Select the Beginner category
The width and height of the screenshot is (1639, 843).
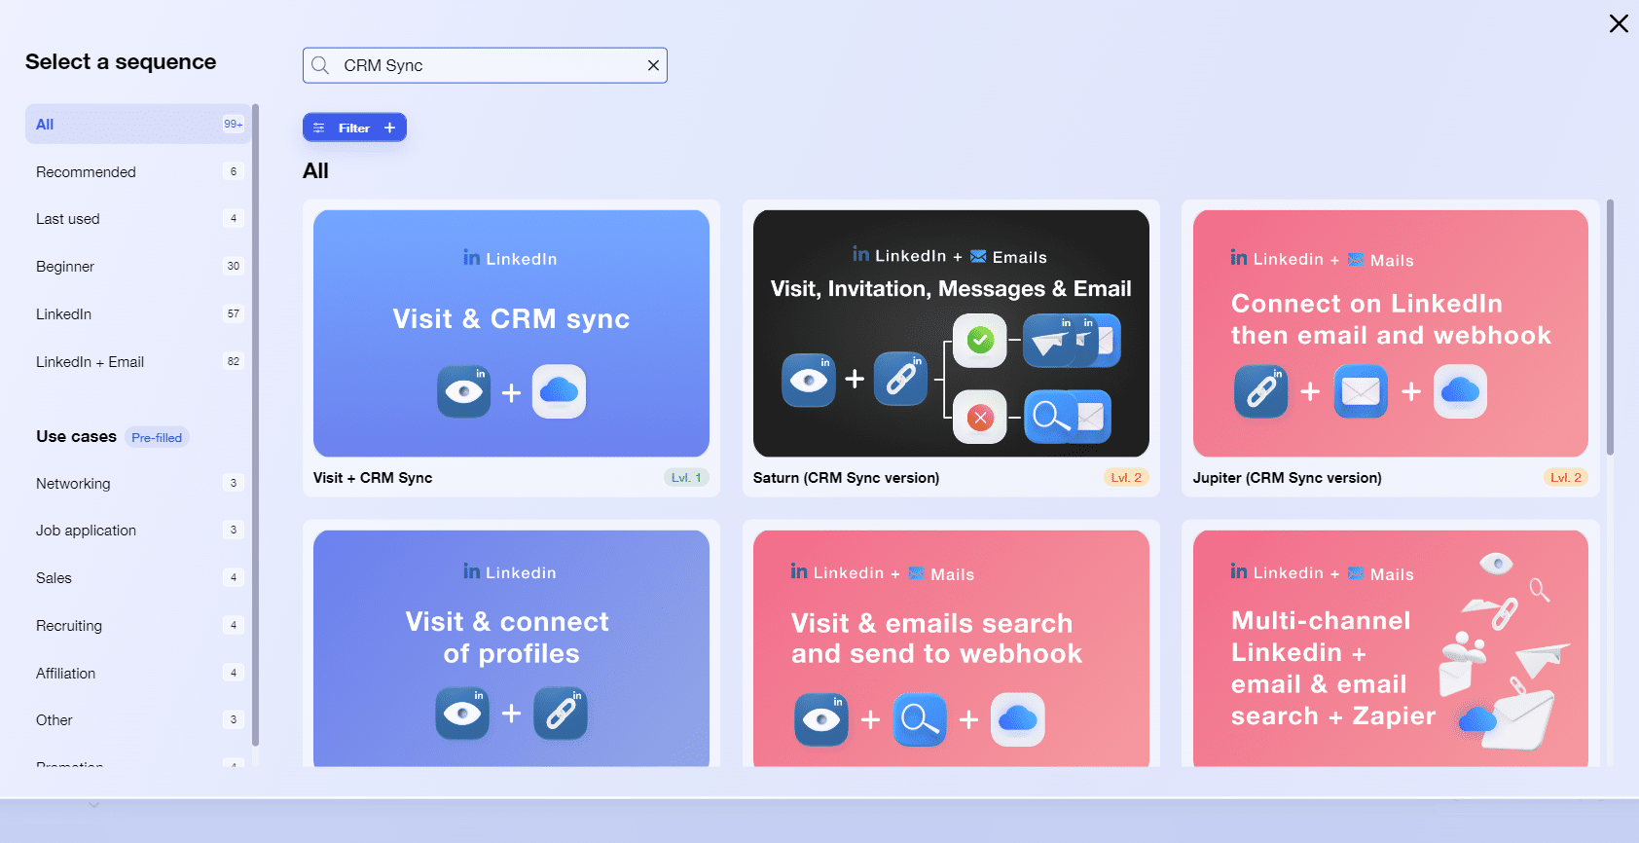138,267
